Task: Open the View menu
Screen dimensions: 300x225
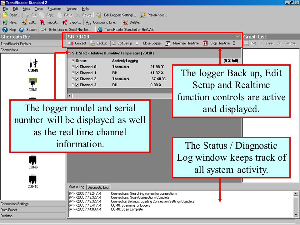Action: coord(26,9)
